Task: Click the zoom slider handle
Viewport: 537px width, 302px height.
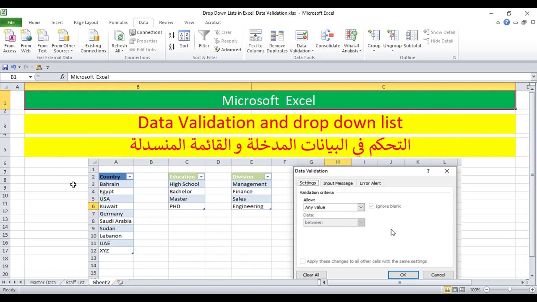Action: [x=510, y=290]
